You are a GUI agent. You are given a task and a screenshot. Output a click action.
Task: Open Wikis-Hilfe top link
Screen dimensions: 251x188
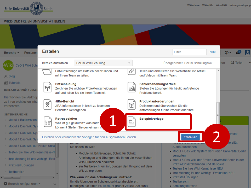(208, 5)
